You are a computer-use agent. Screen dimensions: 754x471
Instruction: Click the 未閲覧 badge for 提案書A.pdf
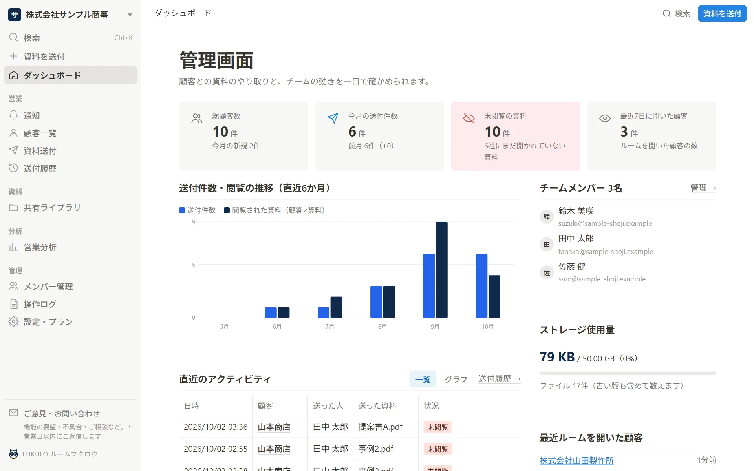coord(437,427)
